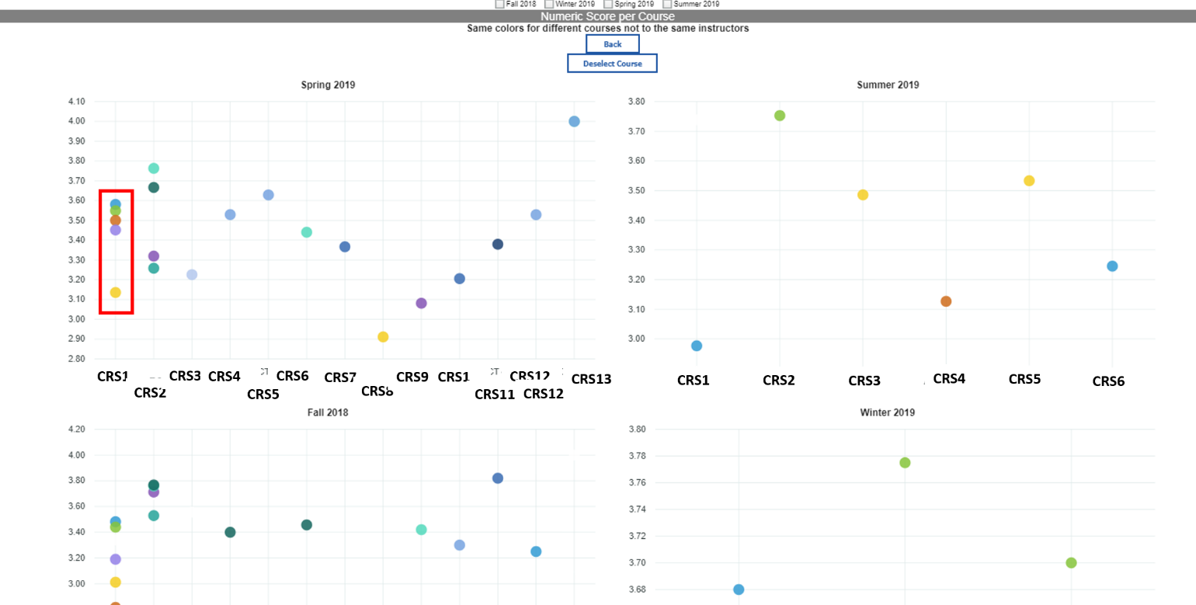Select dark teal CRS2 point in Spring 2019
The width and height of the screenshot is (1196, 605).
tap(154, 187)
